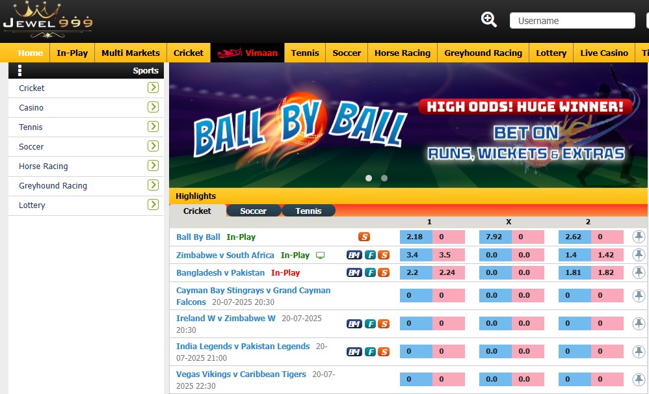Click the BM icon for Ireland W v Zimbabwe W
The width and height of the screenshot is (649, 394).
[354, 324]
